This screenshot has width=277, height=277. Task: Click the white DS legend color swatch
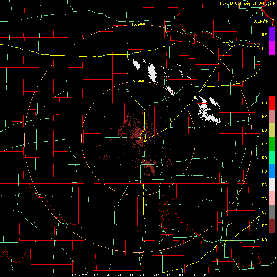(x=272, y=185)
